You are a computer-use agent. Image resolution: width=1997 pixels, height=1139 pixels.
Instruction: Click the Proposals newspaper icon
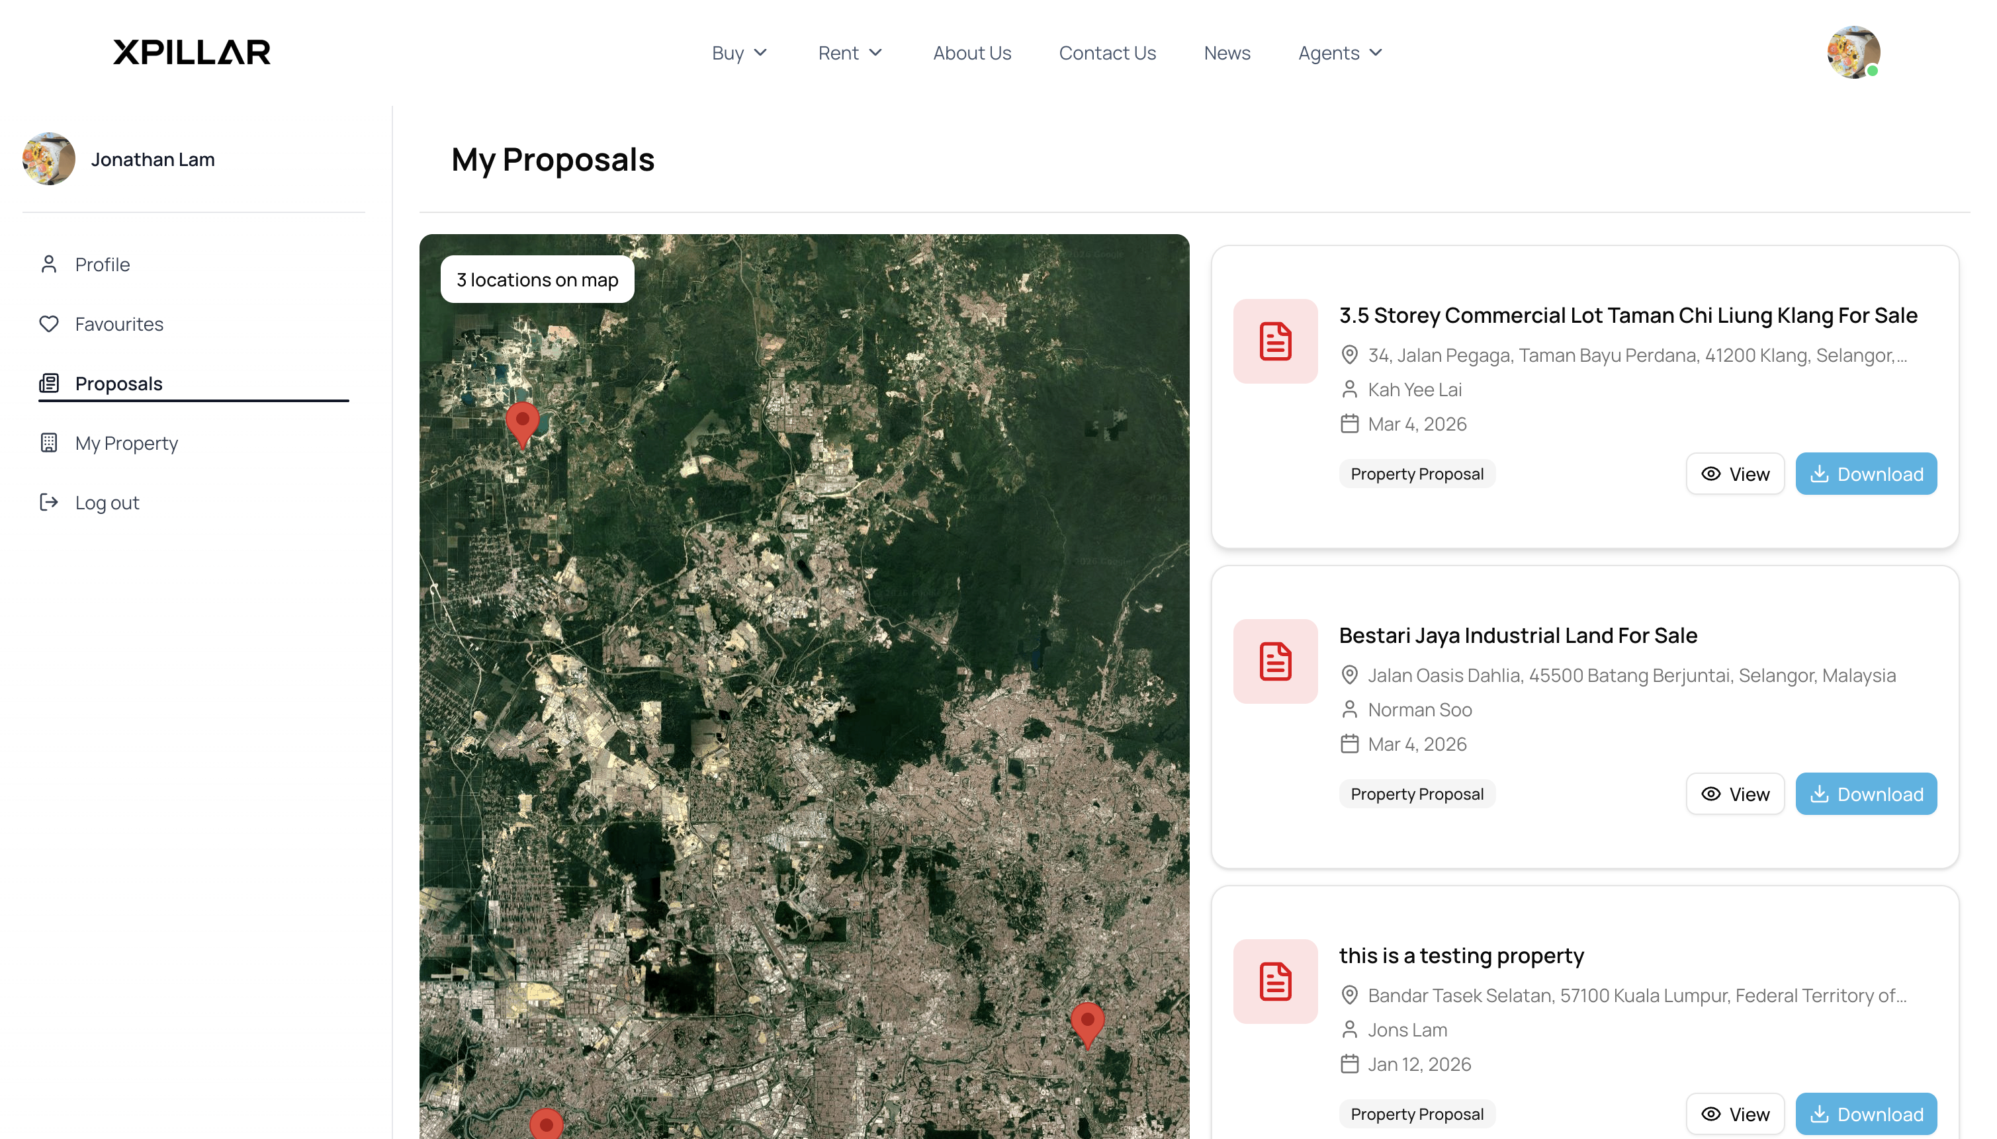tap(48, 384)
